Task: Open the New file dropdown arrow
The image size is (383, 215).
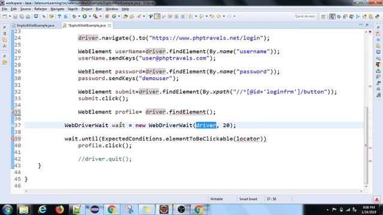Action: [10, 16]
